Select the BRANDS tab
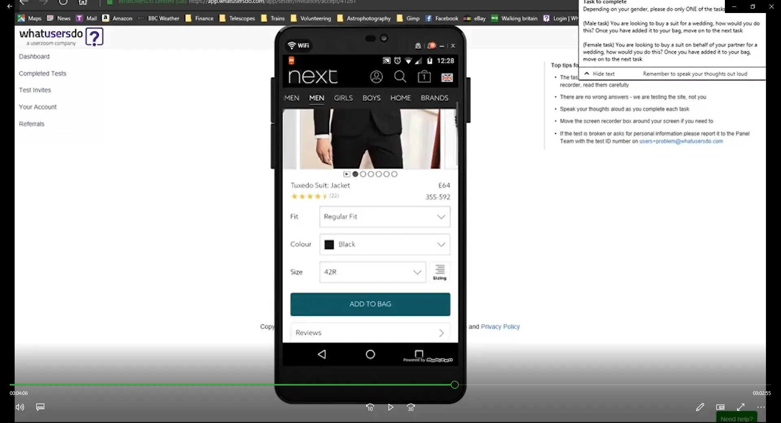Viewport: 781px width, 423px height. (x=434, y=98)
